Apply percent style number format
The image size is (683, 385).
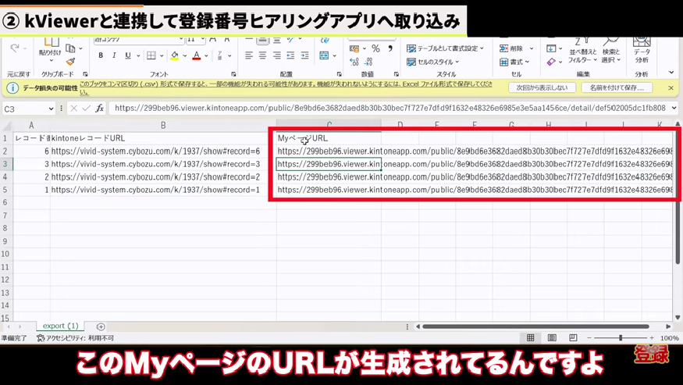click(375, 48)
